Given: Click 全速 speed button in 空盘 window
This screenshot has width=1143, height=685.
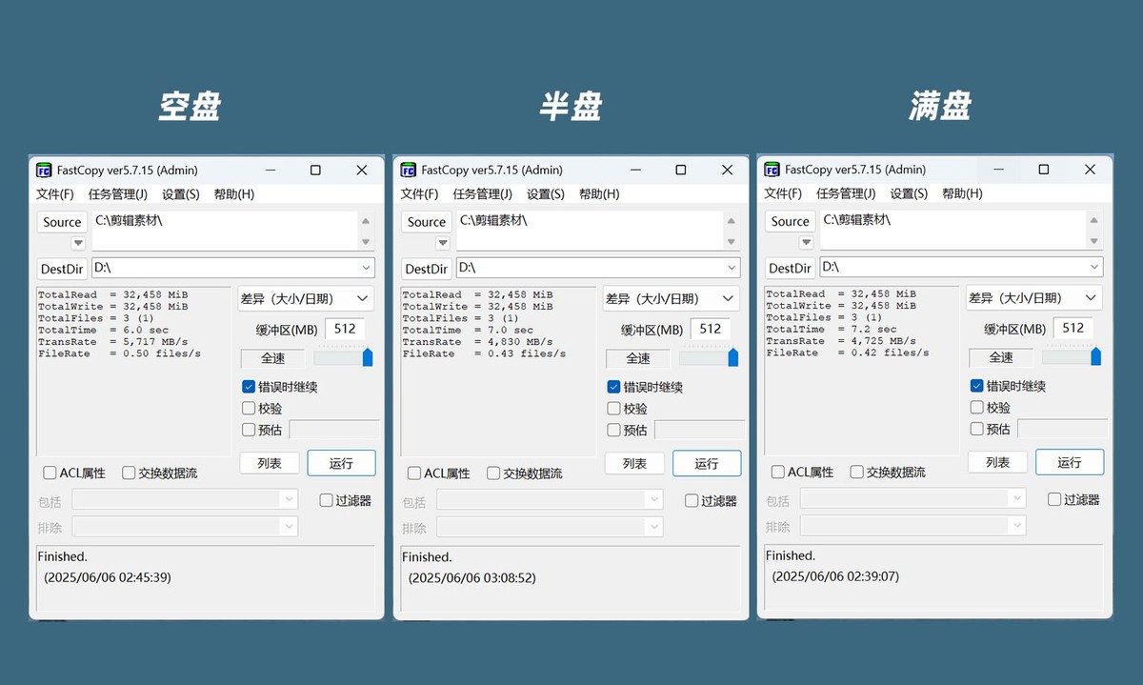Looking at the screenshot, I should [x=272, y=358].
